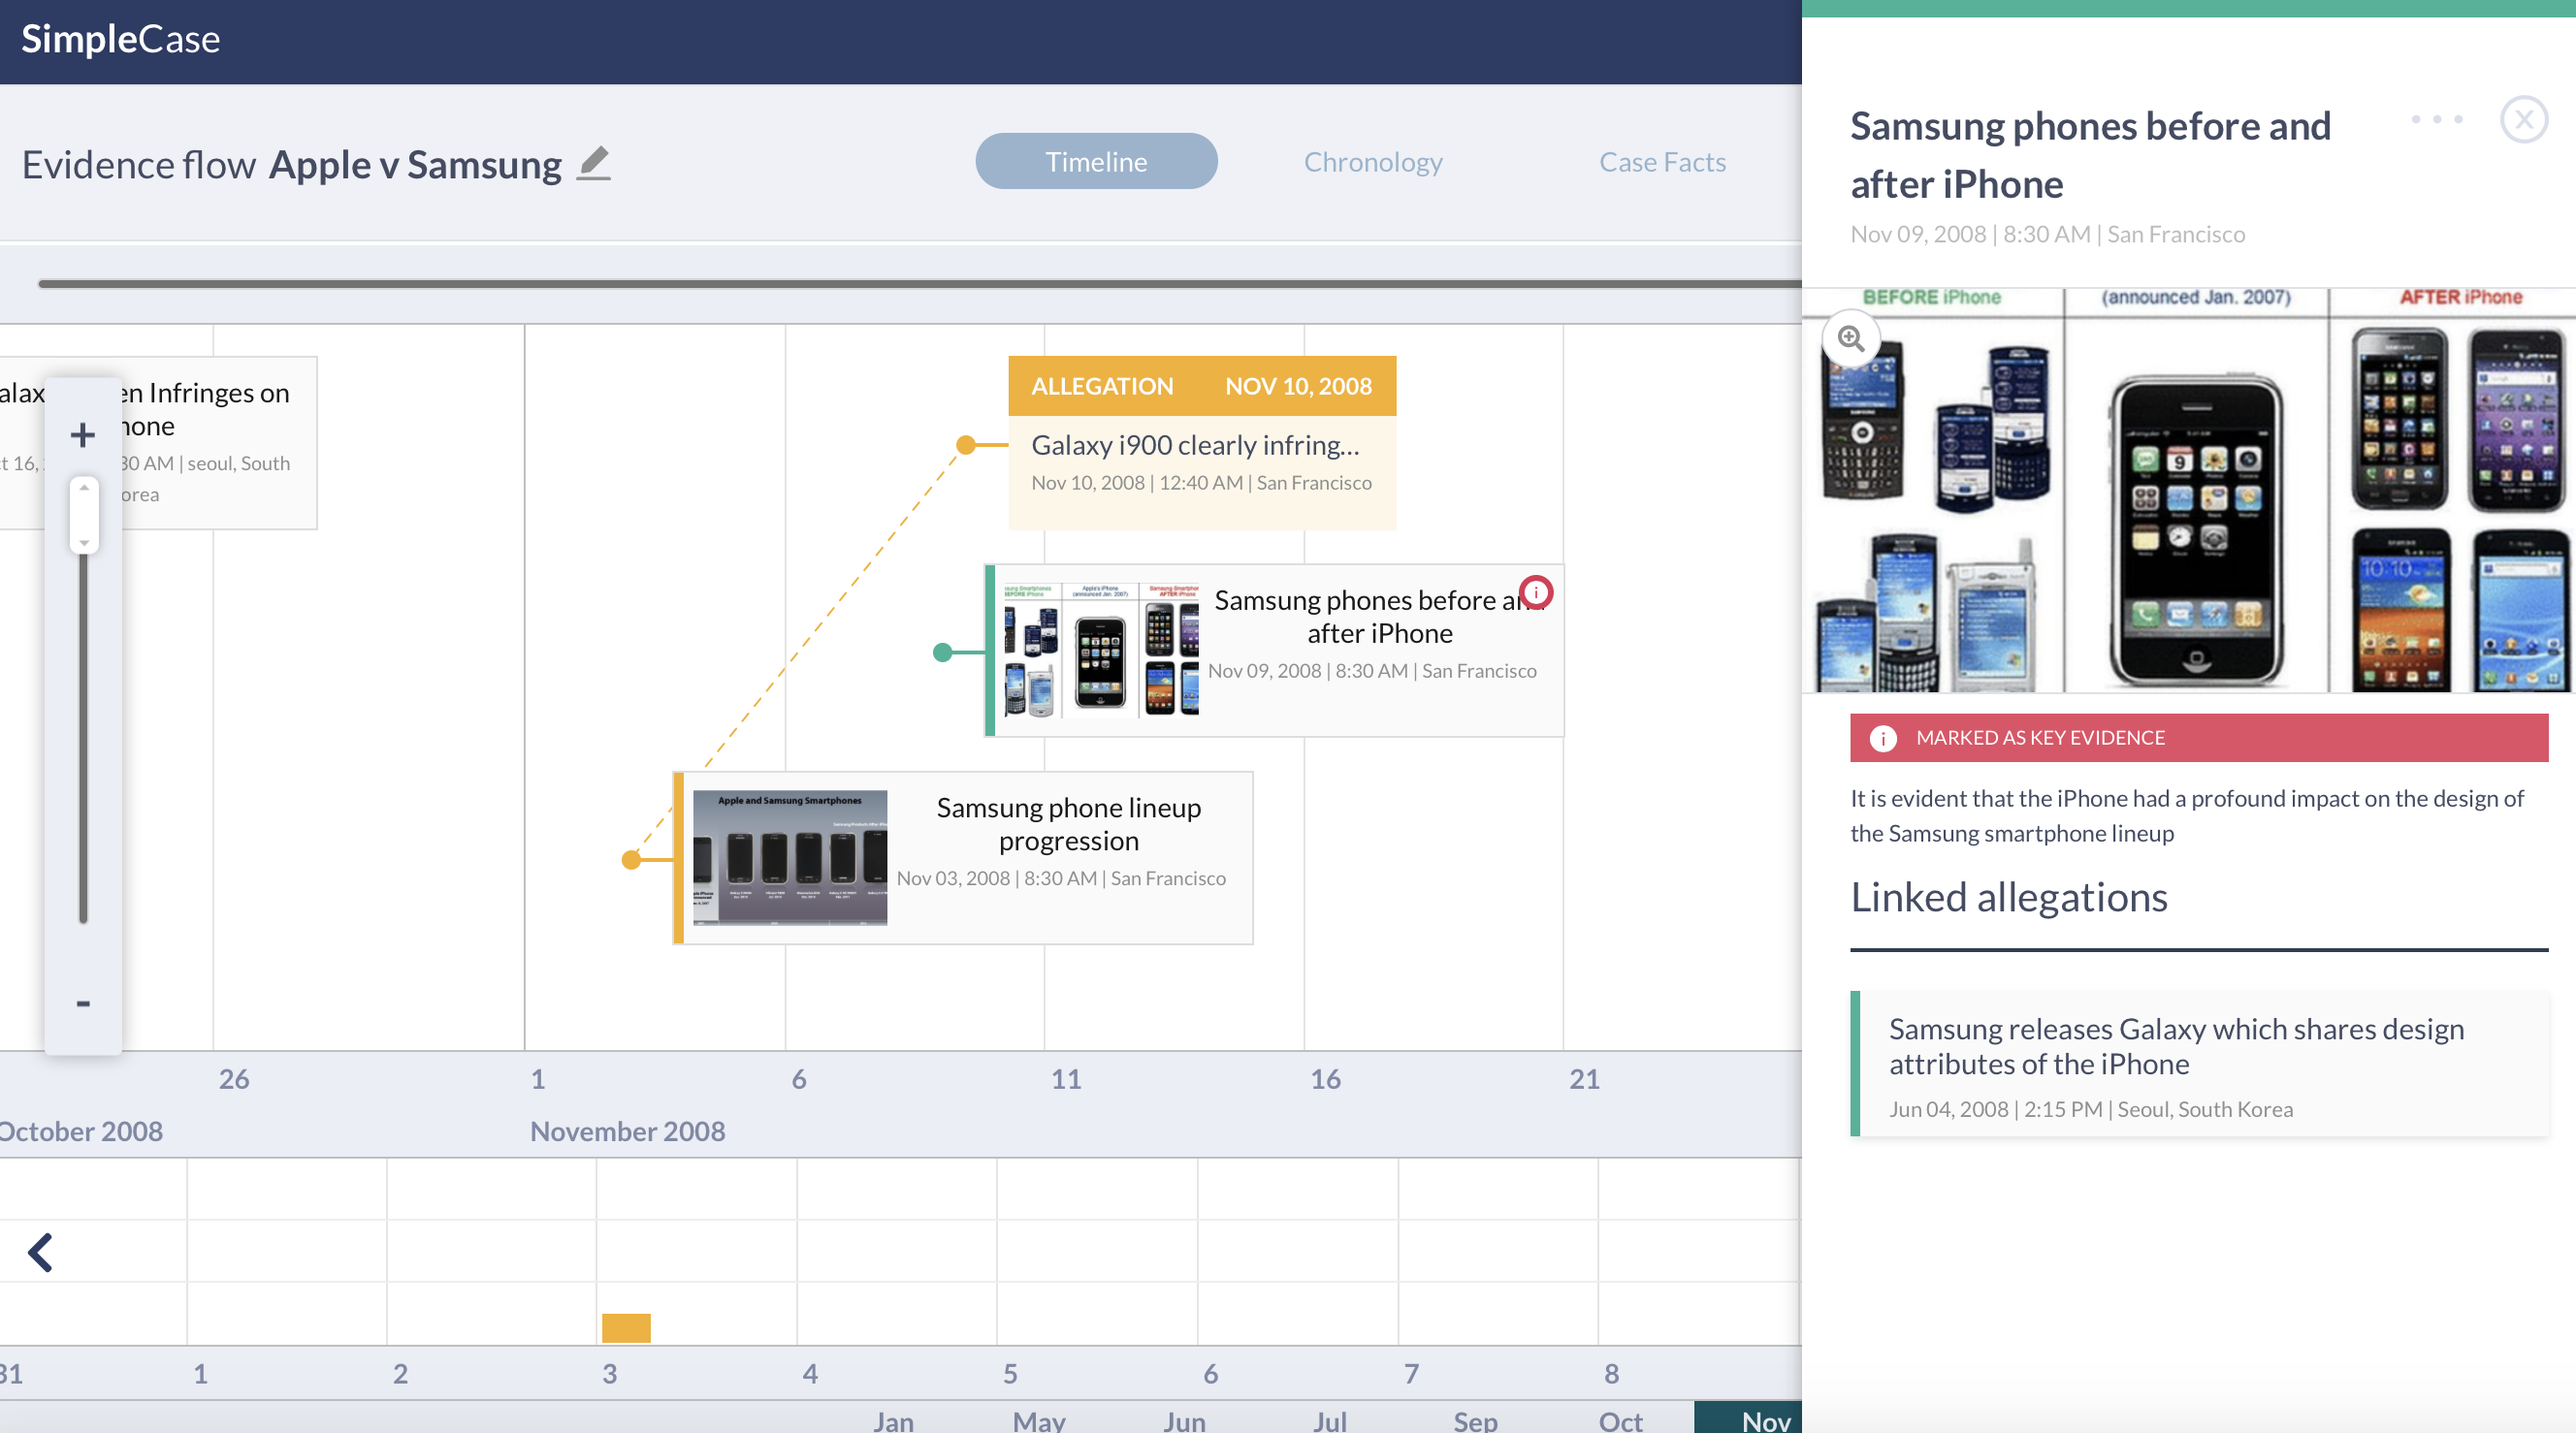The width and height of the screenshot is (2576, 1433).
Task: Open the Case Facts tab
Action: tap(1662, 162)
